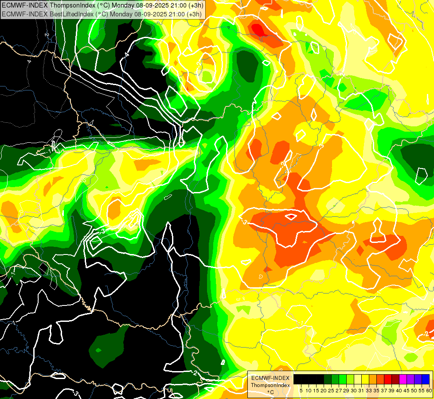Screen dimensions: 434x399
Task: Click the legend value label 45
Action: pos(407,391)
